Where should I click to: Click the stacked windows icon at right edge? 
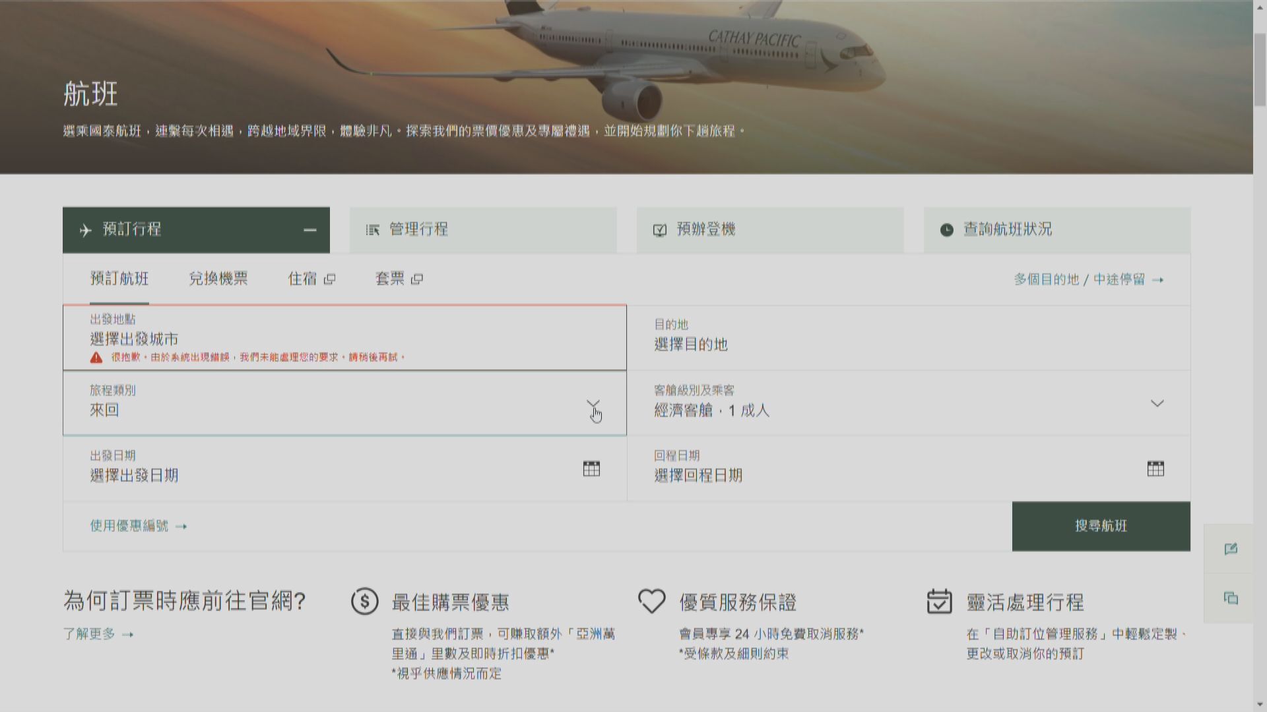click(x=1230, y=599)
